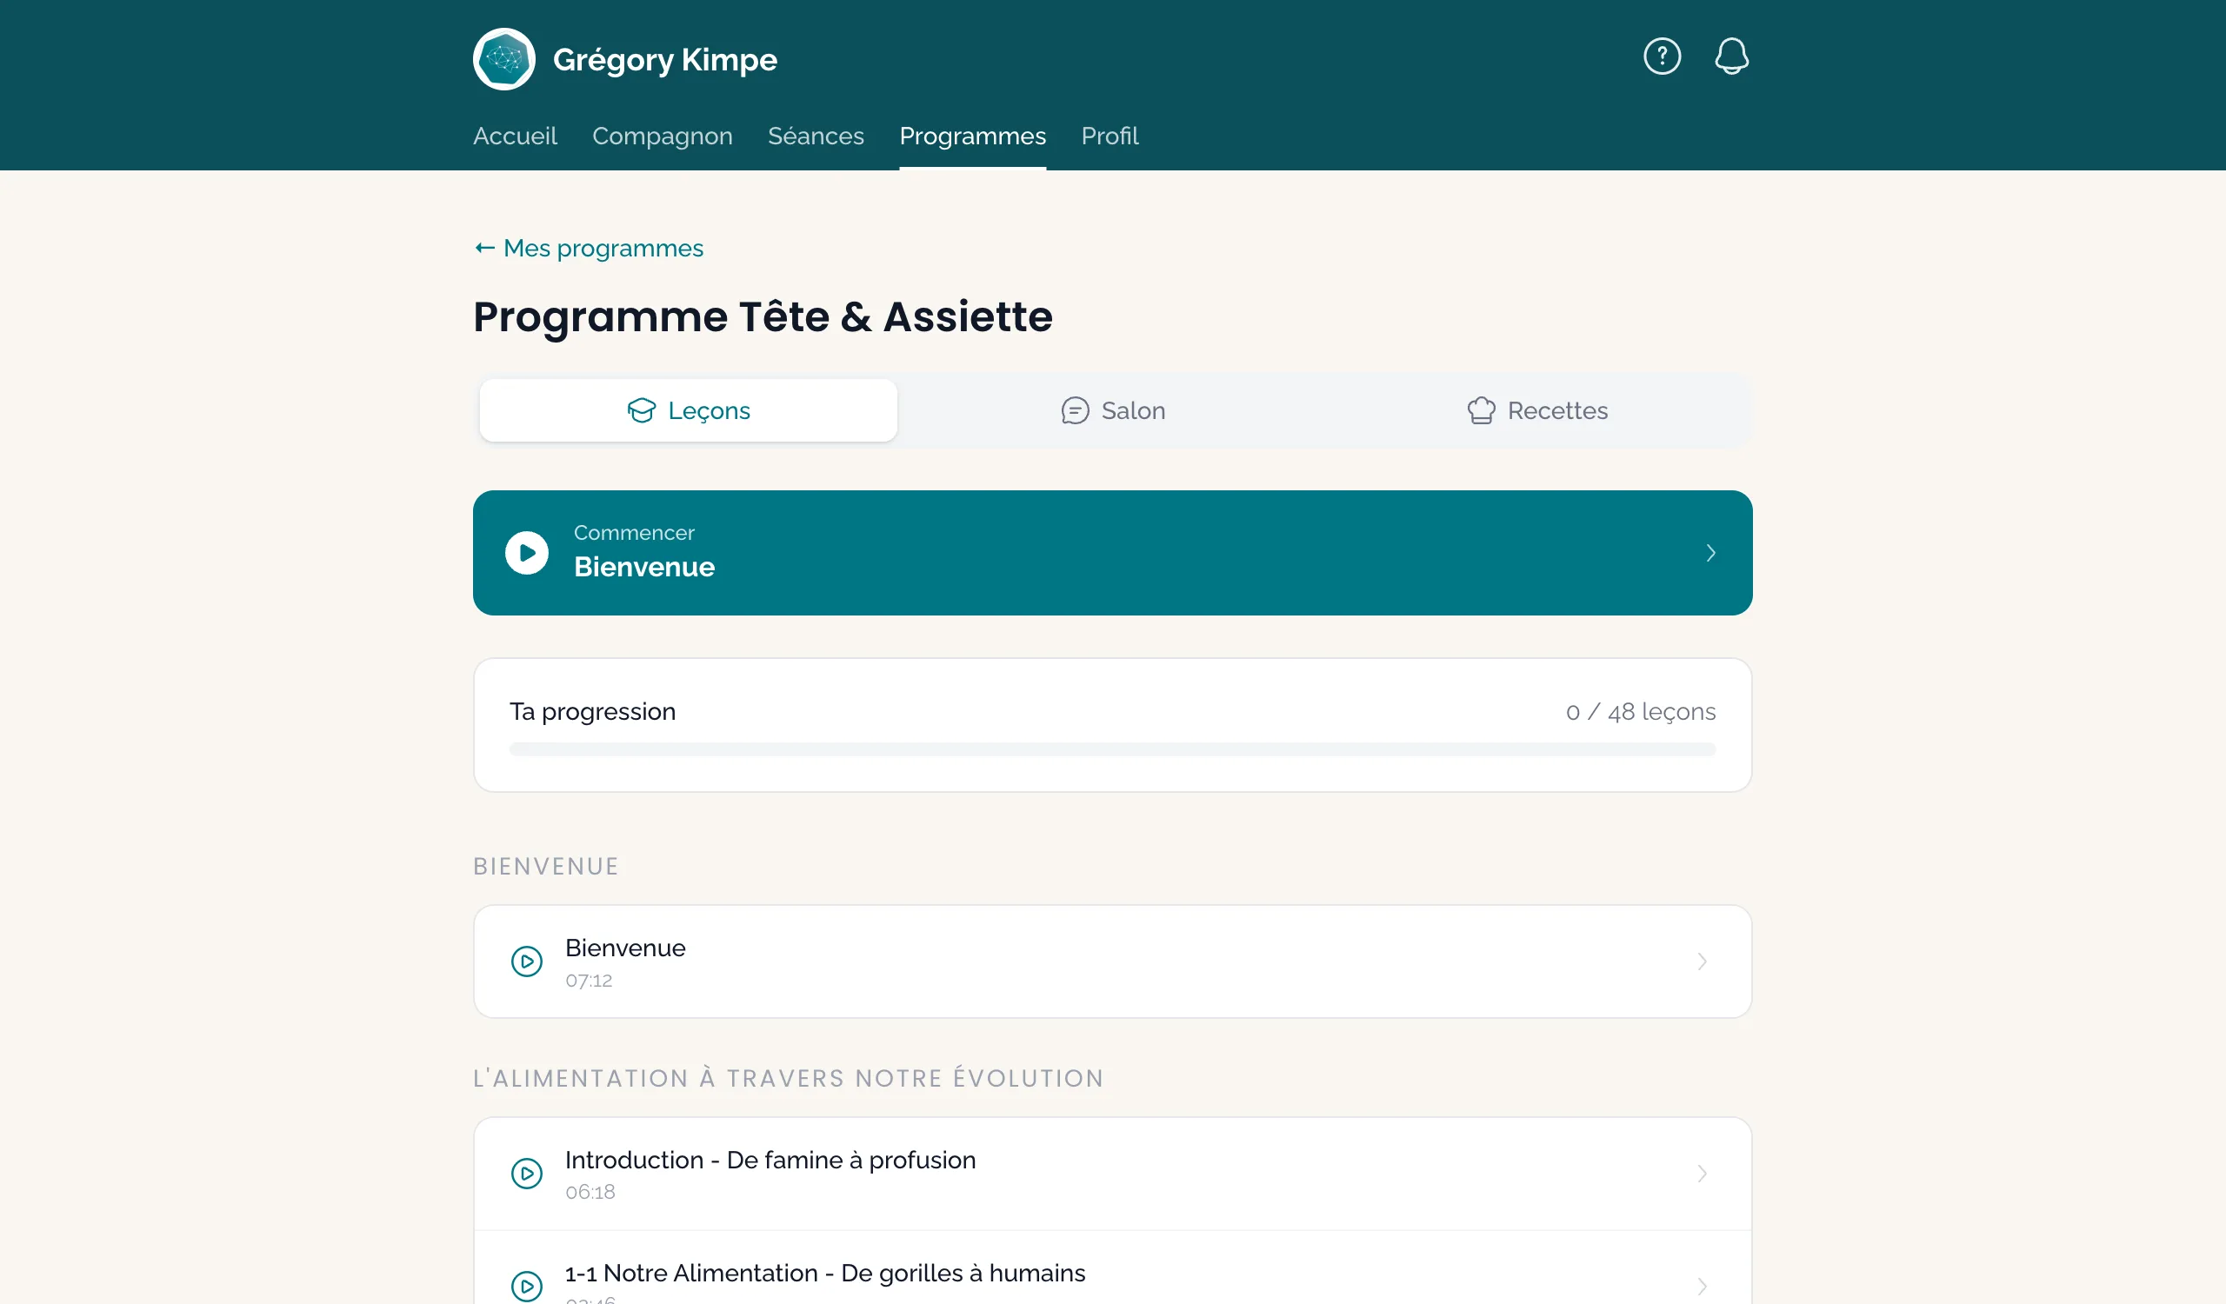Click the Ta progression bar
This screenshot has width=2226, height=1304.
click(x=1112, y=749)
